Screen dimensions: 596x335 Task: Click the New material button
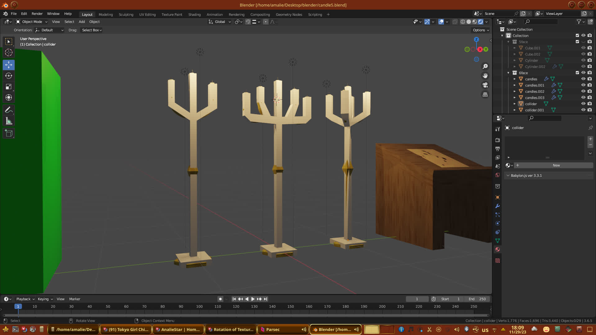tap(556, 165)
